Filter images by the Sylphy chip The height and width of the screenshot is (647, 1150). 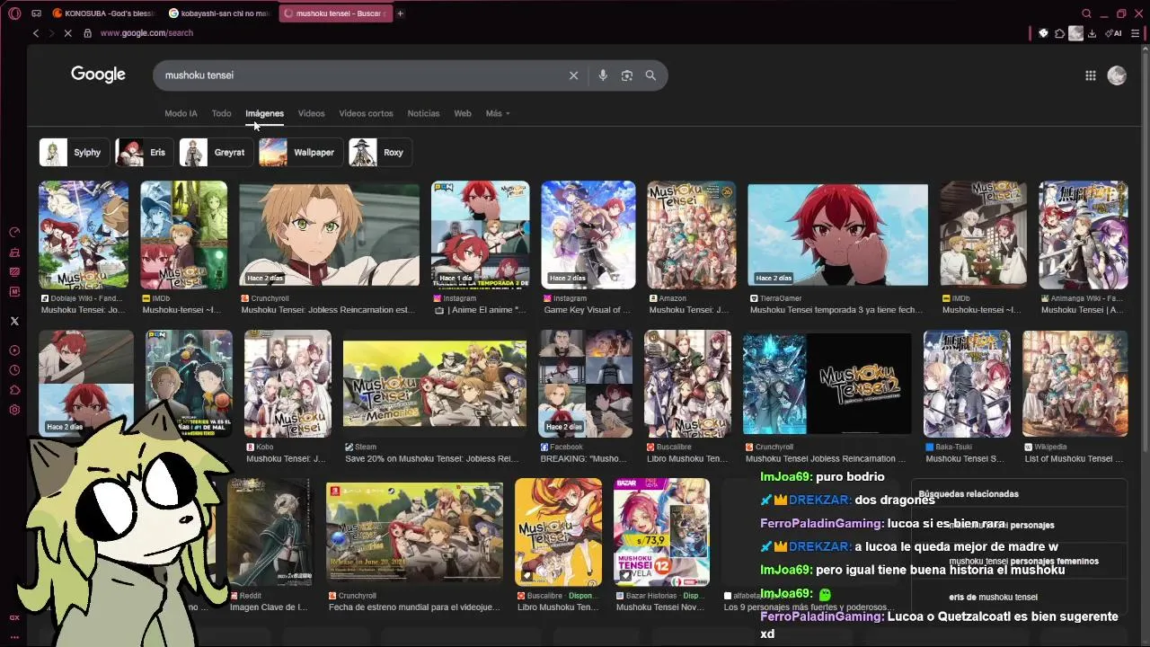pos(75,153)
